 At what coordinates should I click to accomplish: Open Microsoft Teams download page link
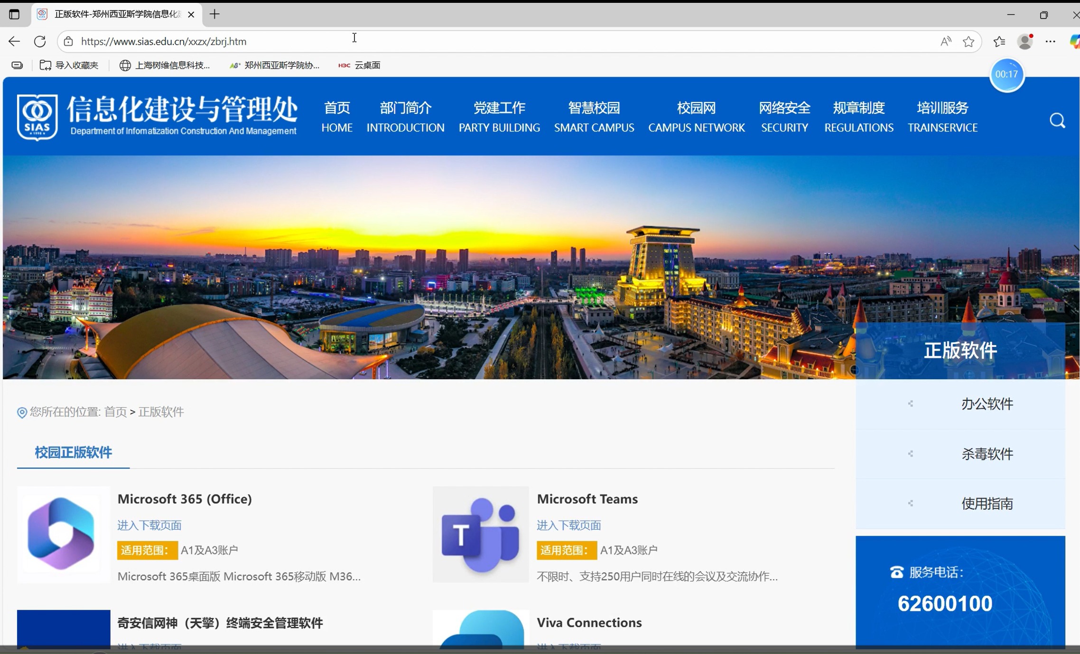coord(568,525)
